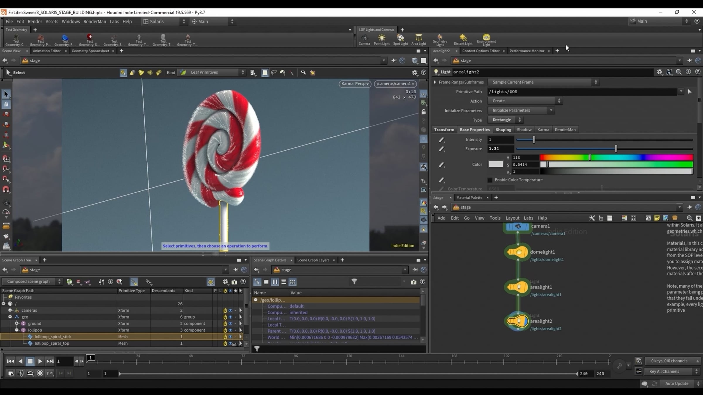Screen dimensions: 703x395
Task: Open network editor Add menu
Action: coord(441,218)
